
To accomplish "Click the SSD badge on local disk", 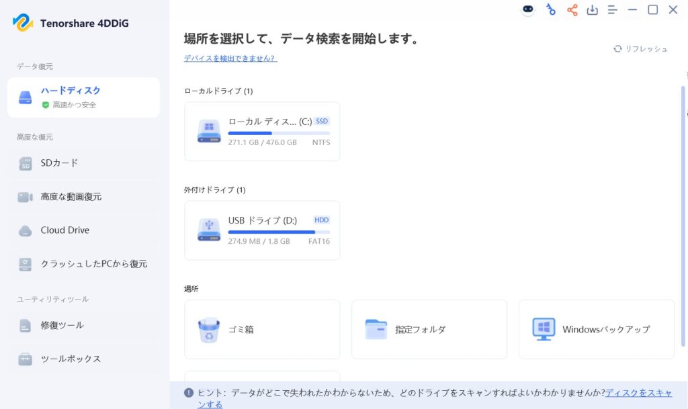I will [322, 121].
